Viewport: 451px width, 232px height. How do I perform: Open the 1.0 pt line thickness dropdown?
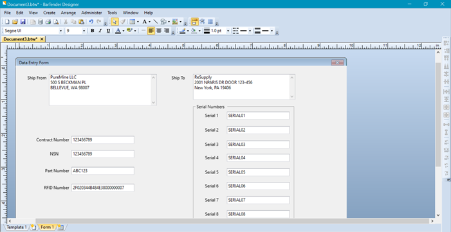[228, 31]
